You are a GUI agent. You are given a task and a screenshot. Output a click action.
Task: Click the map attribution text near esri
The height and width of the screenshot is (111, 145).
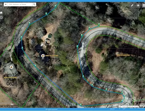129,106
